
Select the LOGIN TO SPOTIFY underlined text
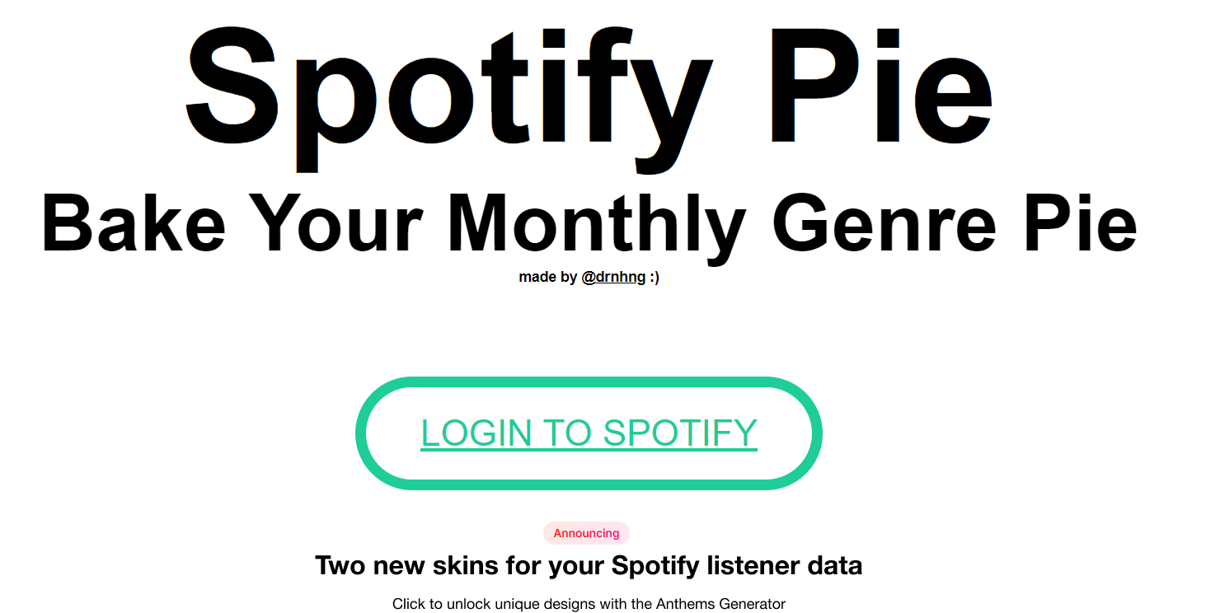pos(588,433)
